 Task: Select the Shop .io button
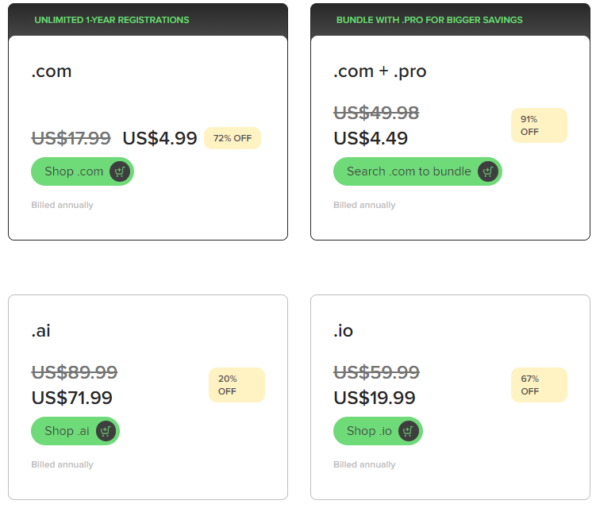point(378,431)
